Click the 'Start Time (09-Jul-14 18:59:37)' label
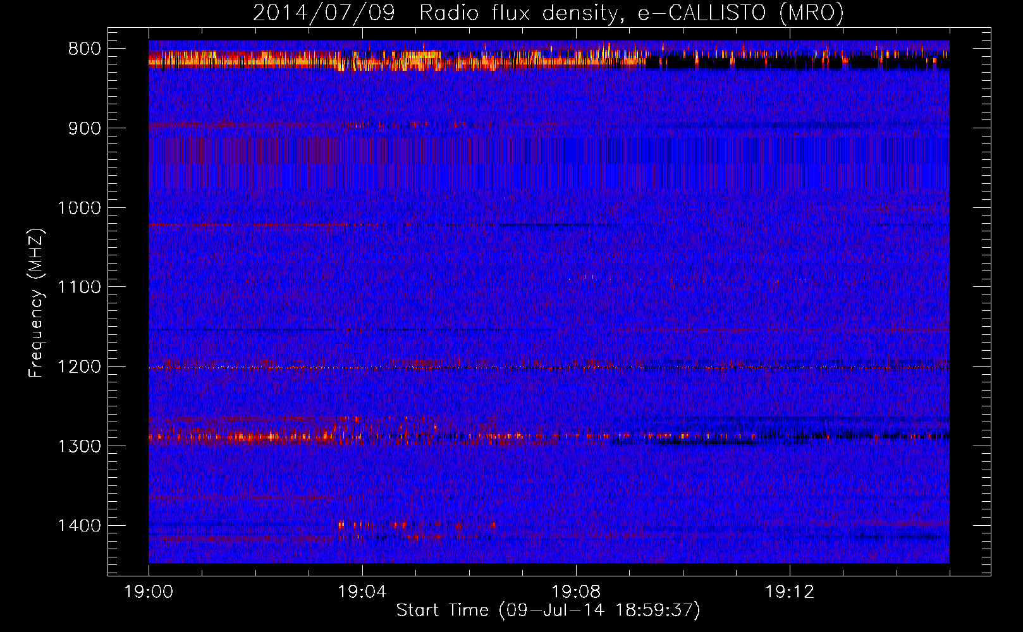 548,611
